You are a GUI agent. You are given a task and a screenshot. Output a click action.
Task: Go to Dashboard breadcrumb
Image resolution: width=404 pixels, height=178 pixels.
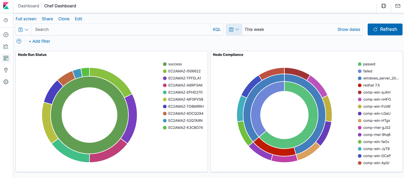click(29, 6)
